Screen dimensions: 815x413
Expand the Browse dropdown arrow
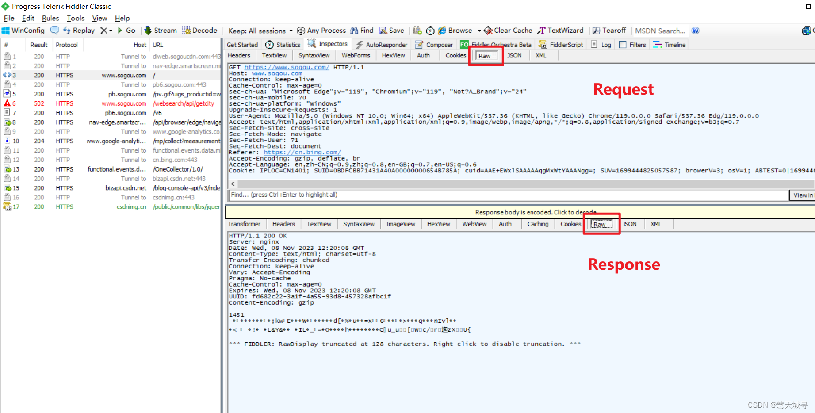coord(479,31)
